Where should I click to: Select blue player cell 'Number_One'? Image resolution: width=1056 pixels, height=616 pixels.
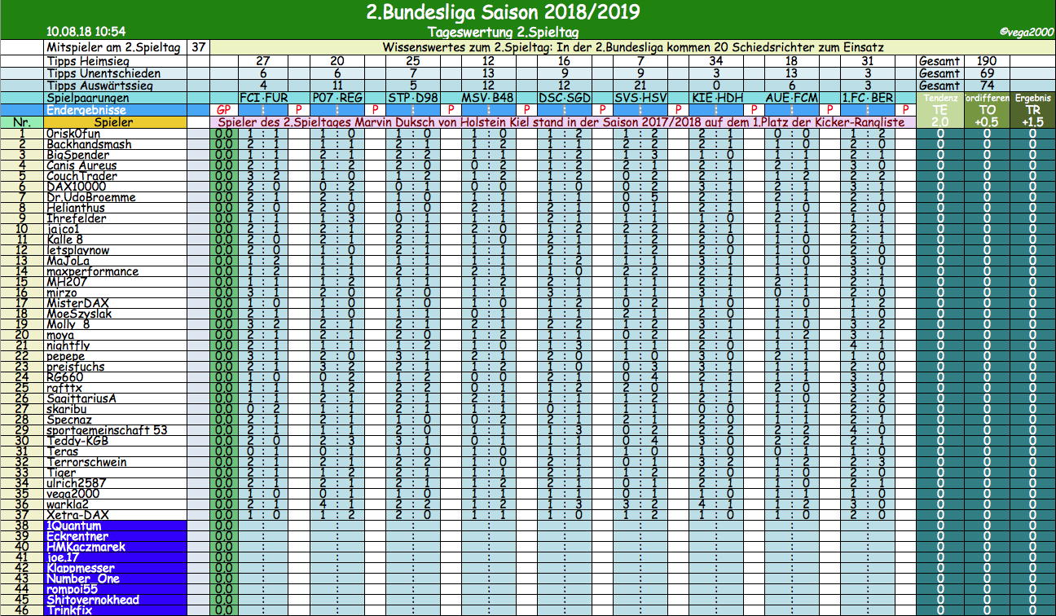(x=115, y=579)
